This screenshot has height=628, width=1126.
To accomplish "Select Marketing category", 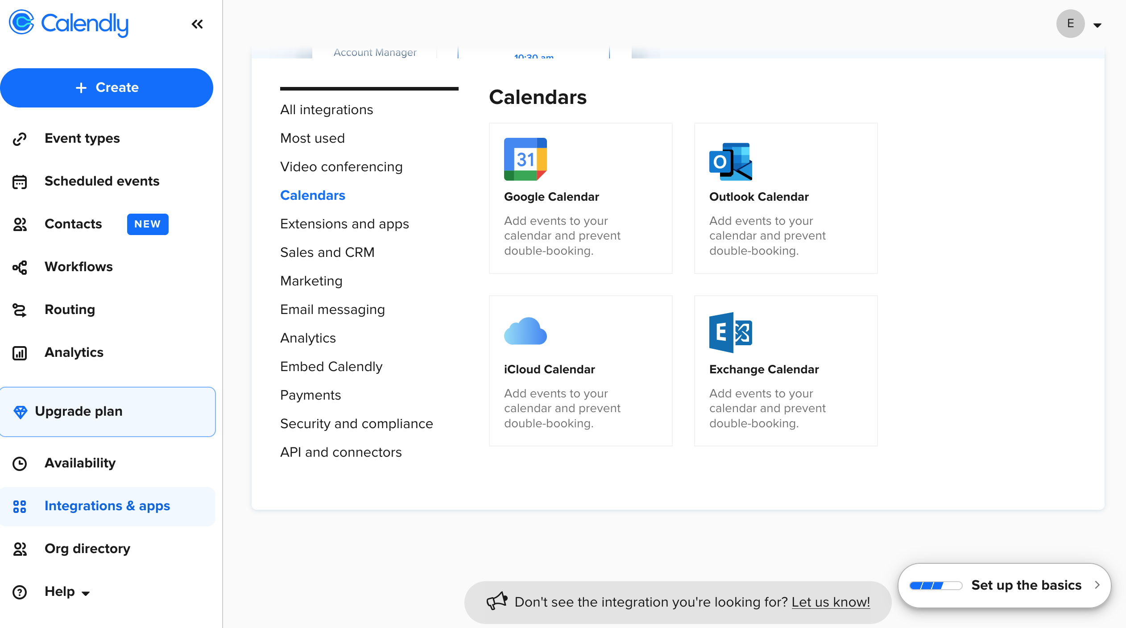I will 311,281.
